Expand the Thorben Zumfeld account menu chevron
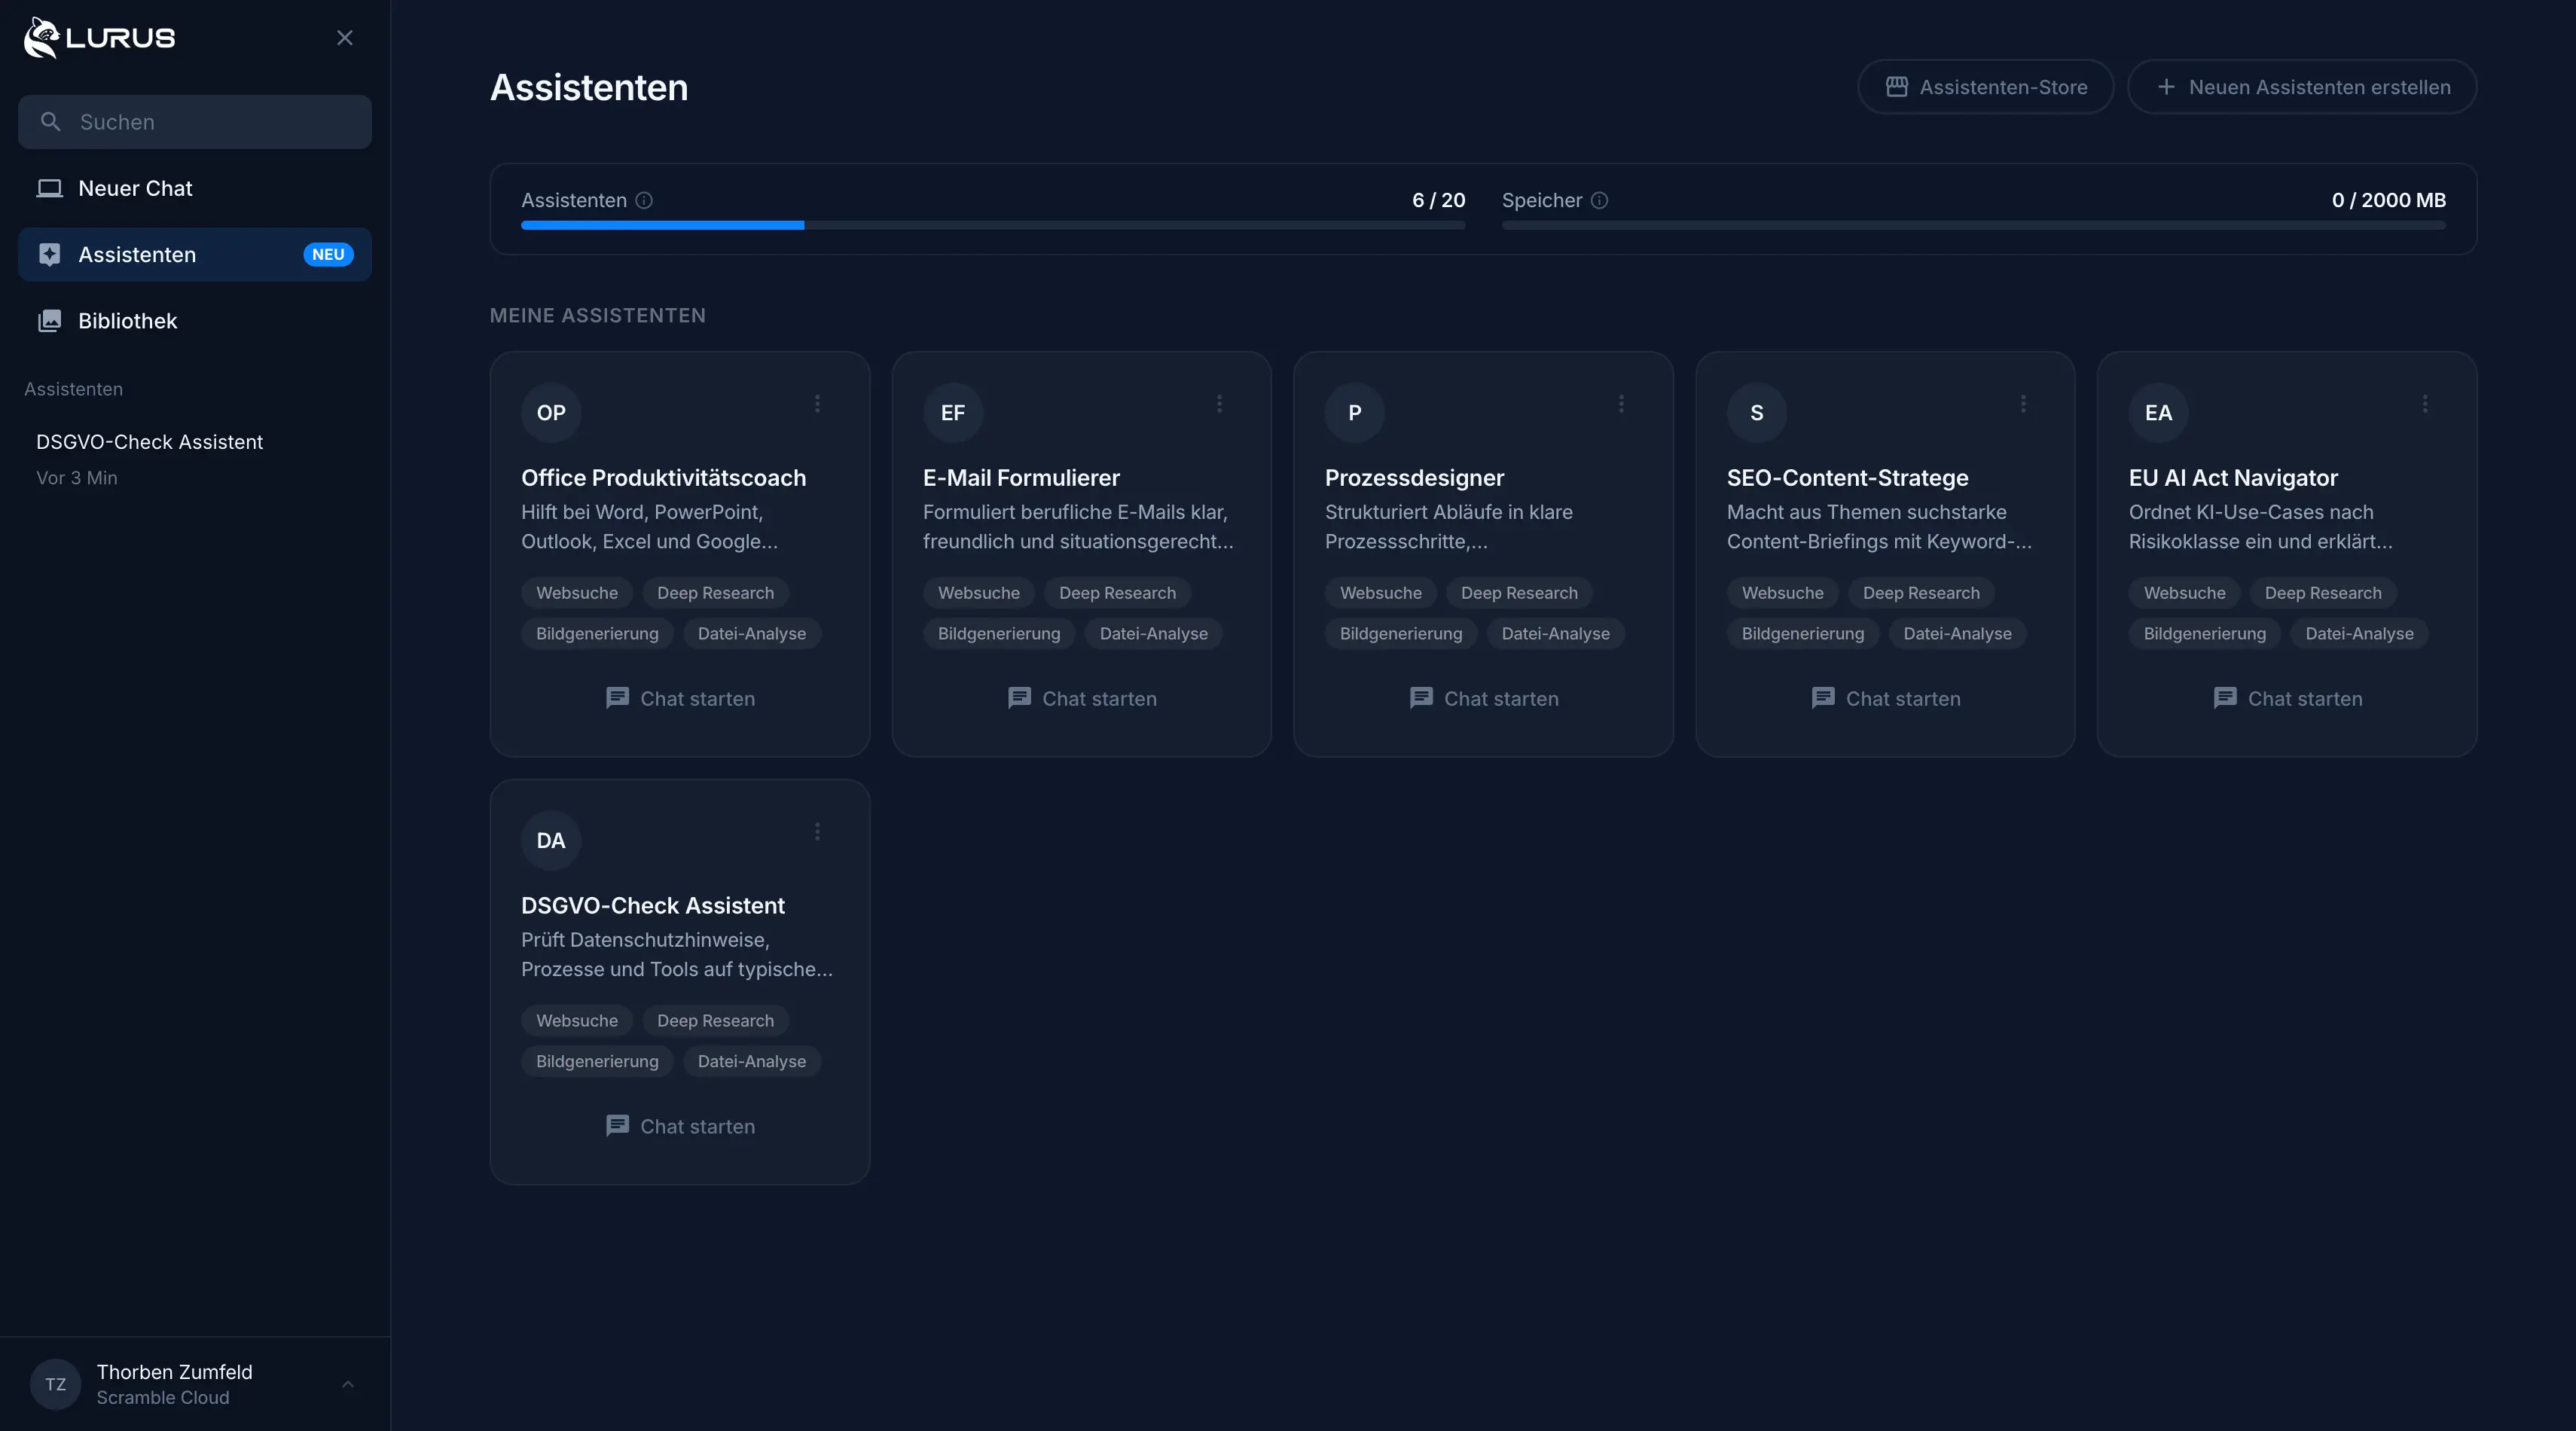 point(348,1384)
